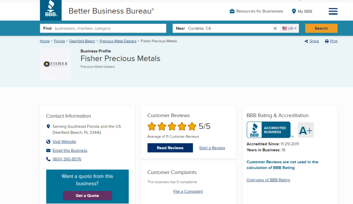Click the Near location input field
Viewport: 353px width, 204px height.
click(226, 28)
